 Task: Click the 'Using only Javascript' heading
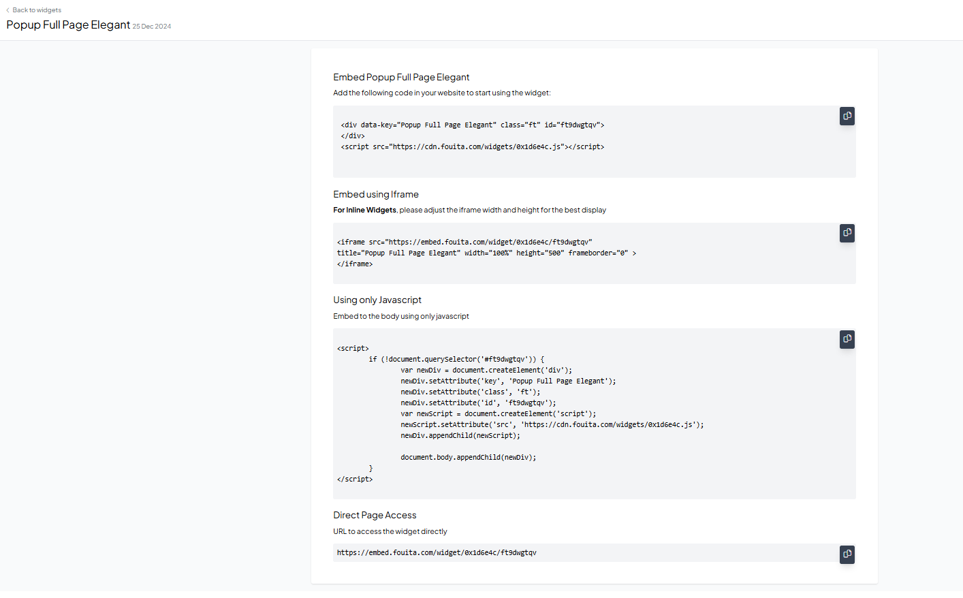pos(377,300)
